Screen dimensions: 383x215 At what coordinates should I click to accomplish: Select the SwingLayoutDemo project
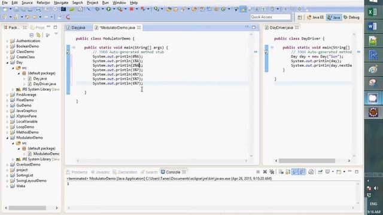(31, 180)
